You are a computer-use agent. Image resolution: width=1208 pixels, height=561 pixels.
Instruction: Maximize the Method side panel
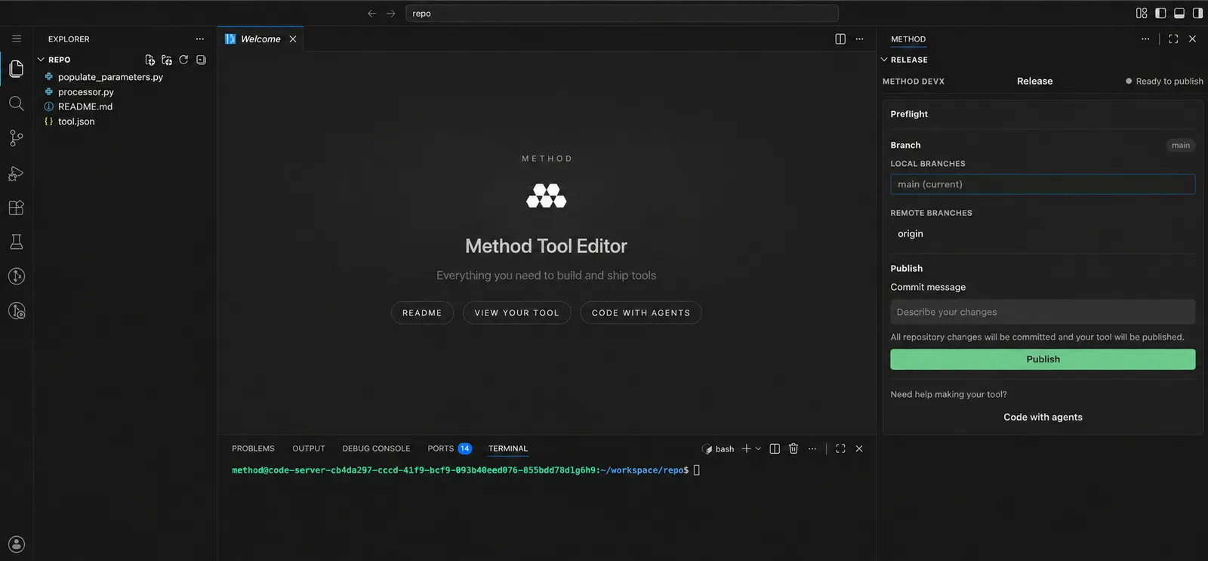[1173, 39]
